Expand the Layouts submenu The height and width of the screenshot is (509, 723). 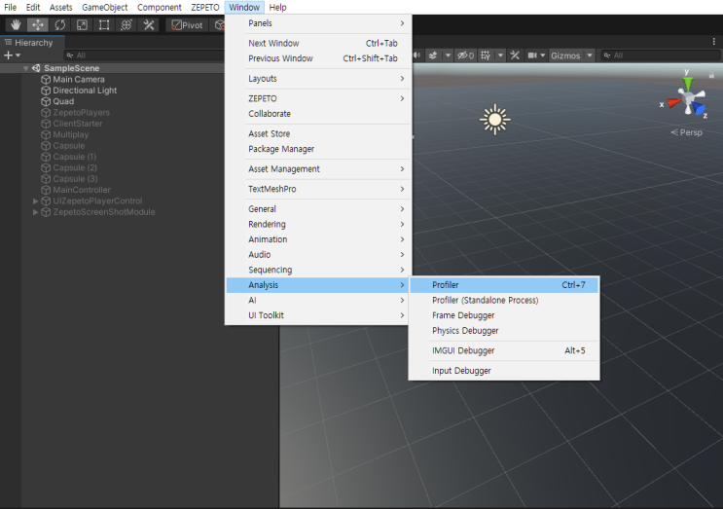318,79
